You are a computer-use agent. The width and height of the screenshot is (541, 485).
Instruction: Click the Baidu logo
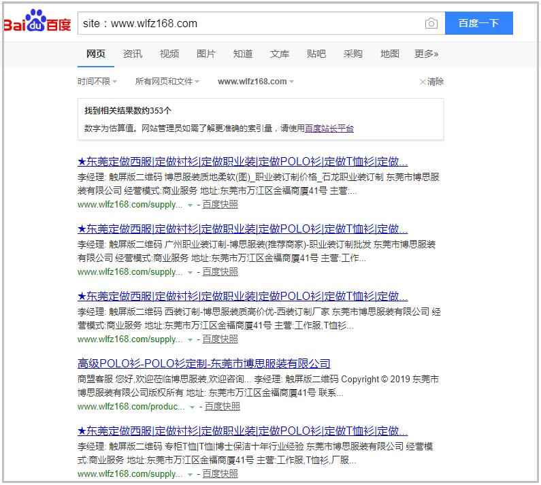coord(37,22)
